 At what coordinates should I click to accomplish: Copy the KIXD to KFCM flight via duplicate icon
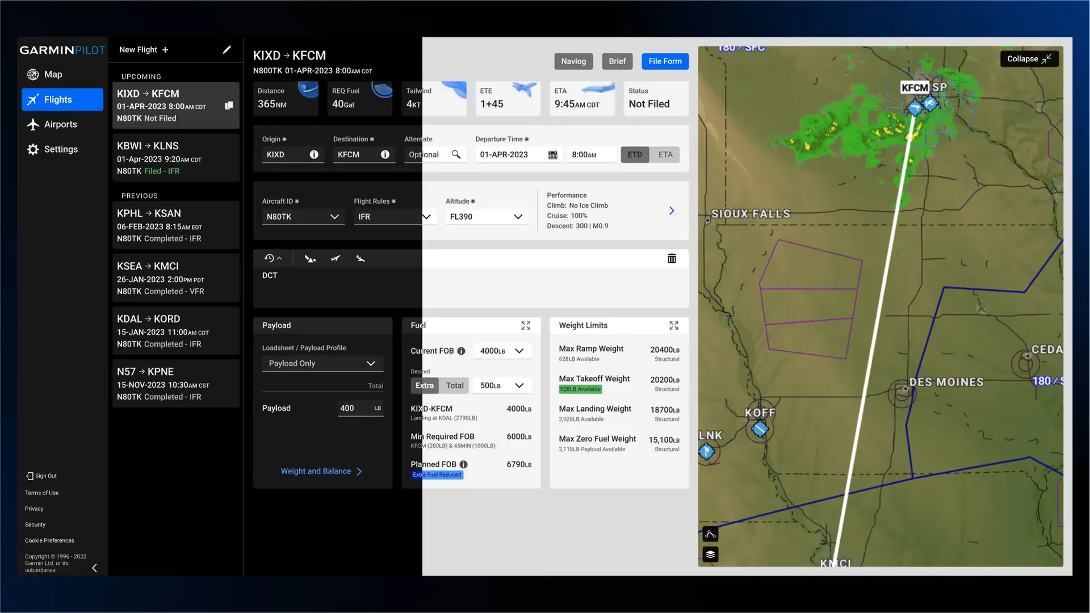pos(229,106)
